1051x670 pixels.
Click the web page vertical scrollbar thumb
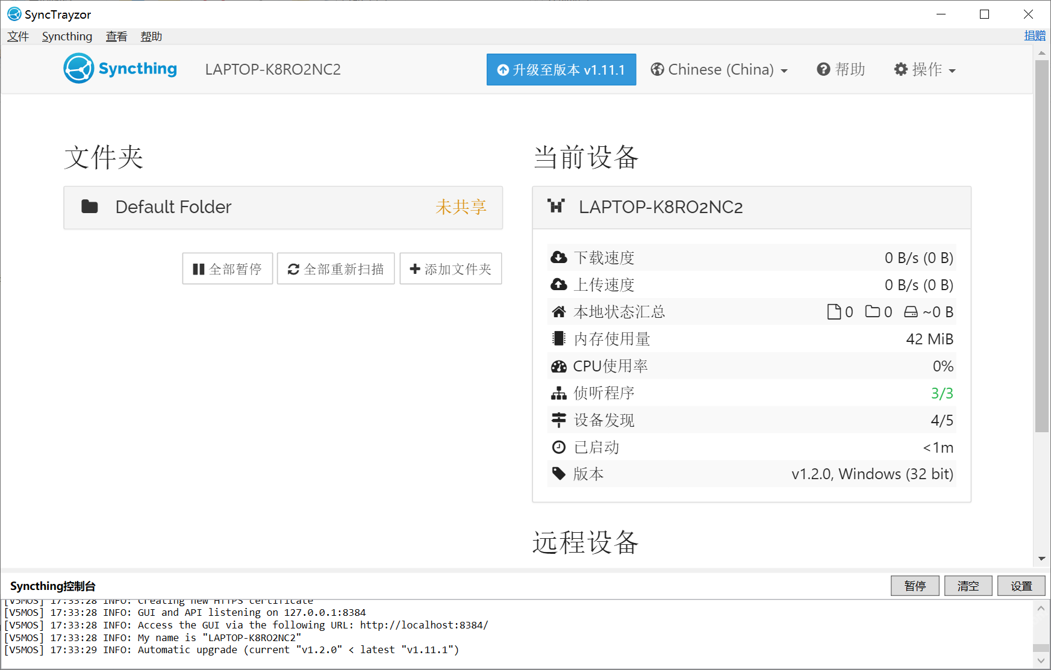point(1041,246)
